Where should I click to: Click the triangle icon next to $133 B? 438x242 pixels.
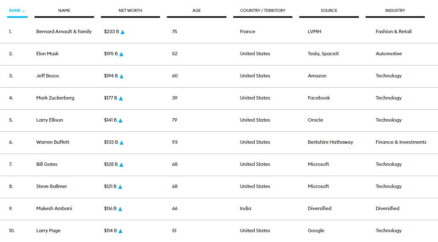point(121,142)
